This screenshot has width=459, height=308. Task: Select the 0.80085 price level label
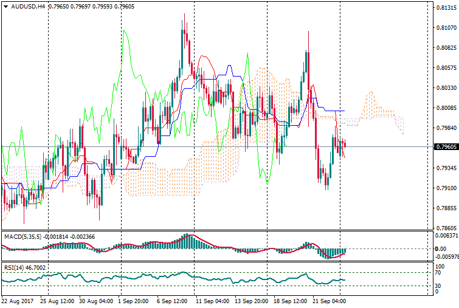pos(446,108)
